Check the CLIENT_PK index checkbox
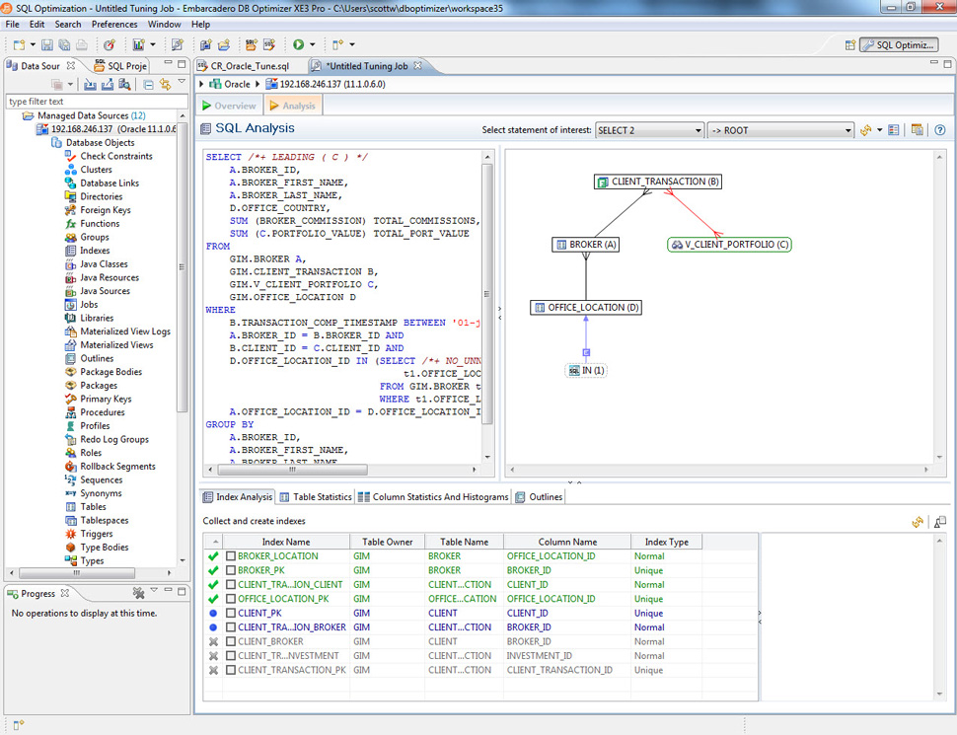 click(x=231, y=613)
